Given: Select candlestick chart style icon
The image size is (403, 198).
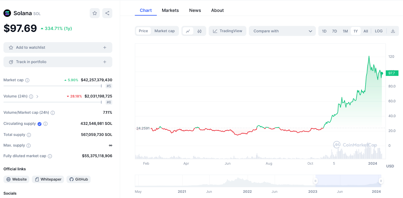Looking at the screenshot, I should (x=199, y=31).
